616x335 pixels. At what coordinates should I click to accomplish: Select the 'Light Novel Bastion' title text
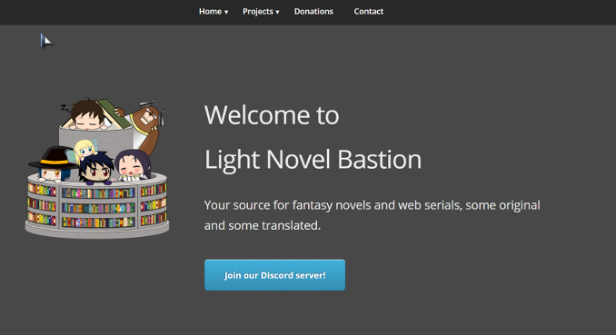313,160
